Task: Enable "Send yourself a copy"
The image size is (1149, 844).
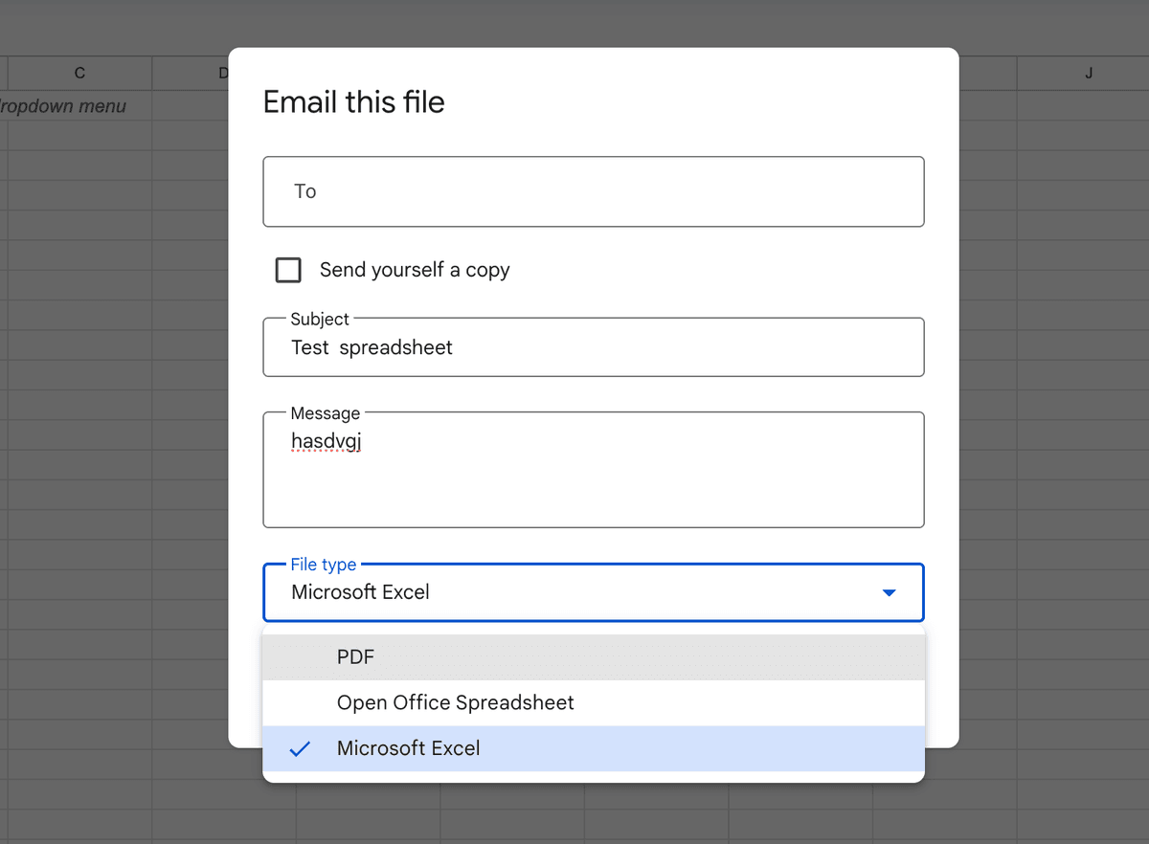Action: [x=287, y=270]
